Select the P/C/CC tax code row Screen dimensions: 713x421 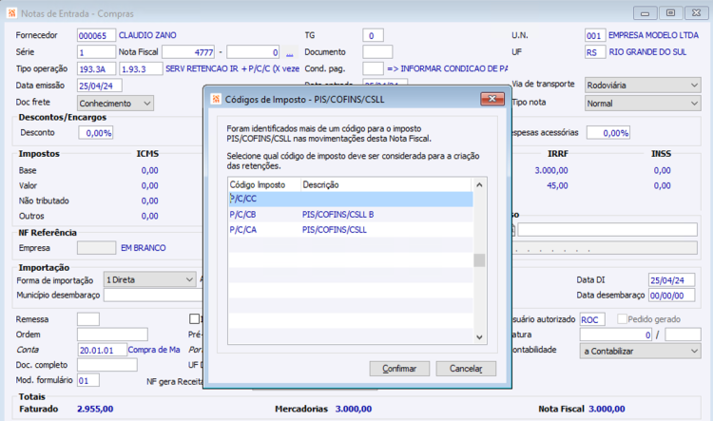[350, 199]
